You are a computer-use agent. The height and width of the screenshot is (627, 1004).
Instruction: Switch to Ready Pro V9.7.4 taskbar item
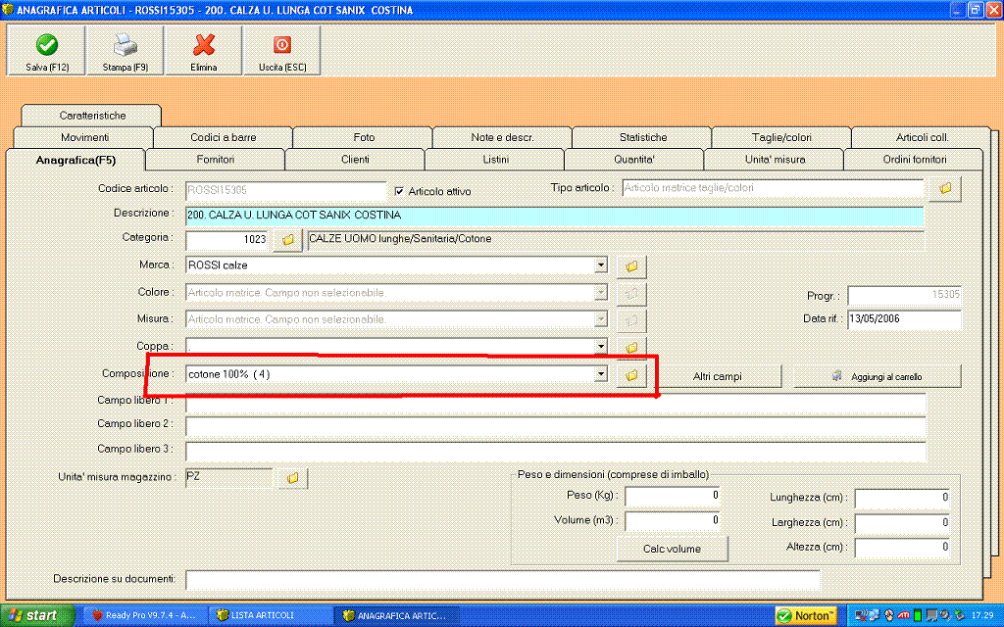click(144, 615)
